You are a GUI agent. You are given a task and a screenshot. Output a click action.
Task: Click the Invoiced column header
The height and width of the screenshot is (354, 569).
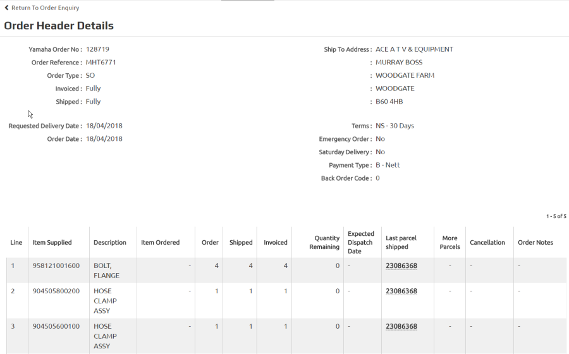click(276, 242)
